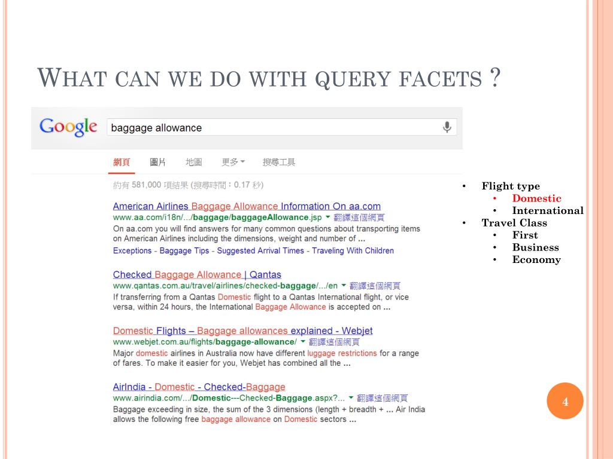The height and width of the screenshot is (459, 613).
Task: Open 搜尋工具 search tools
Action: click(x=279, y=162)
